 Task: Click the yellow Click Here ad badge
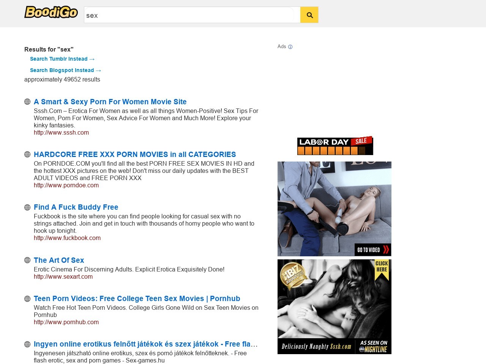[382, 269]
